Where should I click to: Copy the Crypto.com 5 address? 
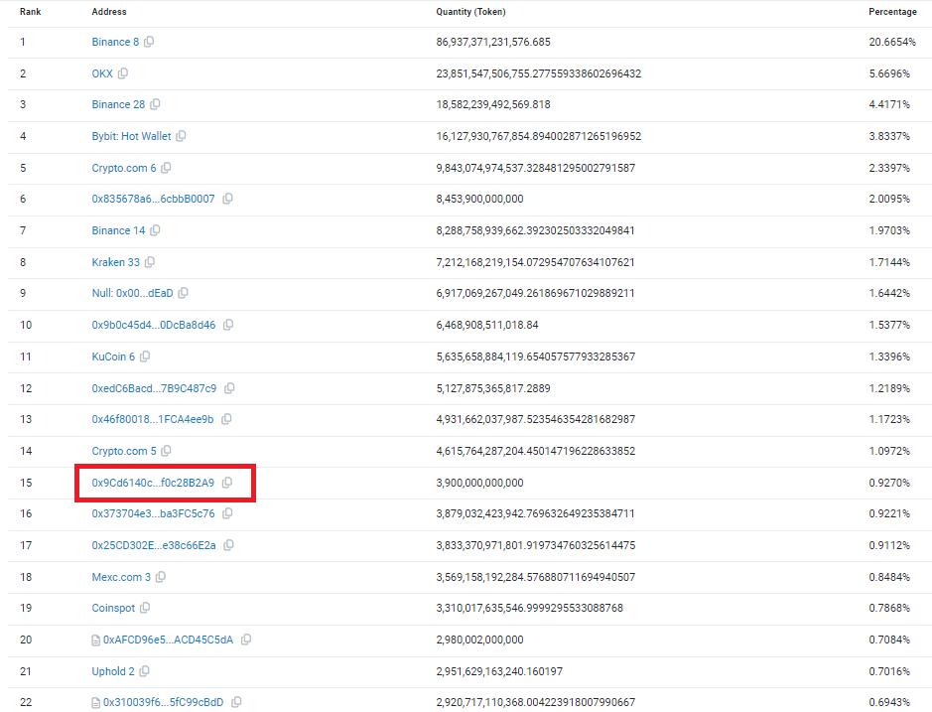167,451
